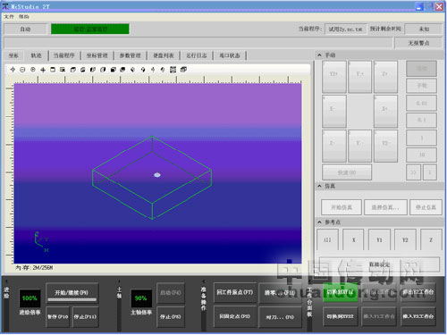Click the X reference point button
Image resolution: width=447 pixels, height=335 pixels.
353,239
